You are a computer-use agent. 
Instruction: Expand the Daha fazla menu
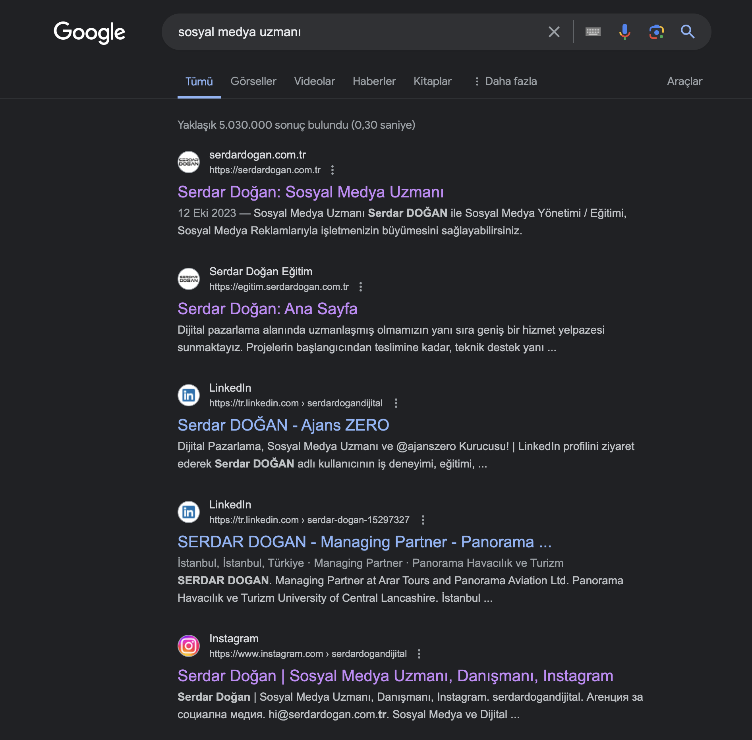click(x=506, y=81)
